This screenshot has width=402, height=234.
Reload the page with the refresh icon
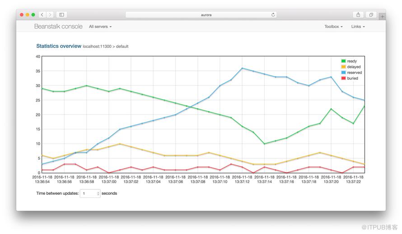[x=273, y=15]
